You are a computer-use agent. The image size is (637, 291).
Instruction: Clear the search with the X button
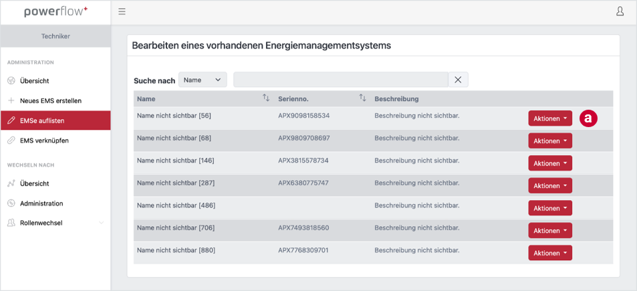(x=459, y=80)
